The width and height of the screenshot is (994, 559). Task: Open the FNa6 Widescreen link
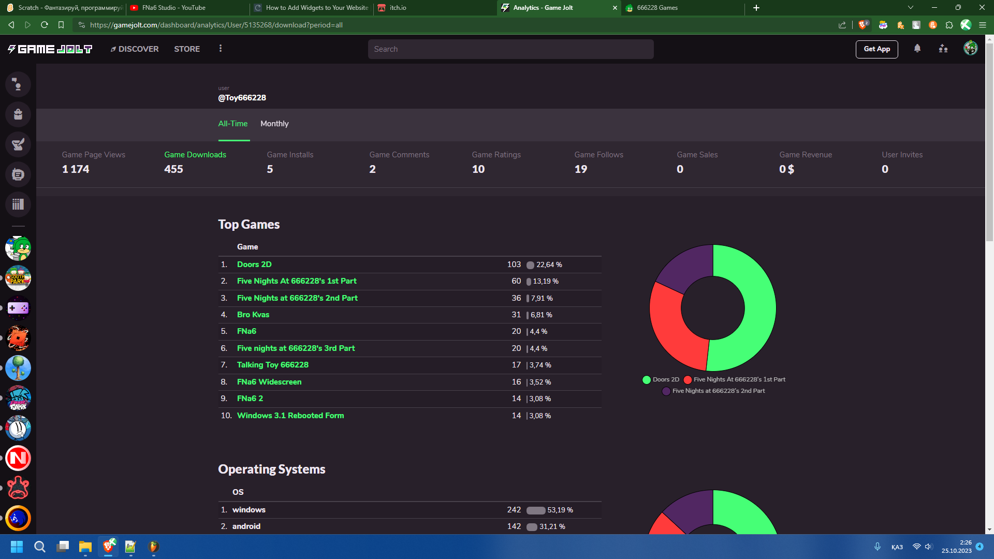[x=269, y=382]
